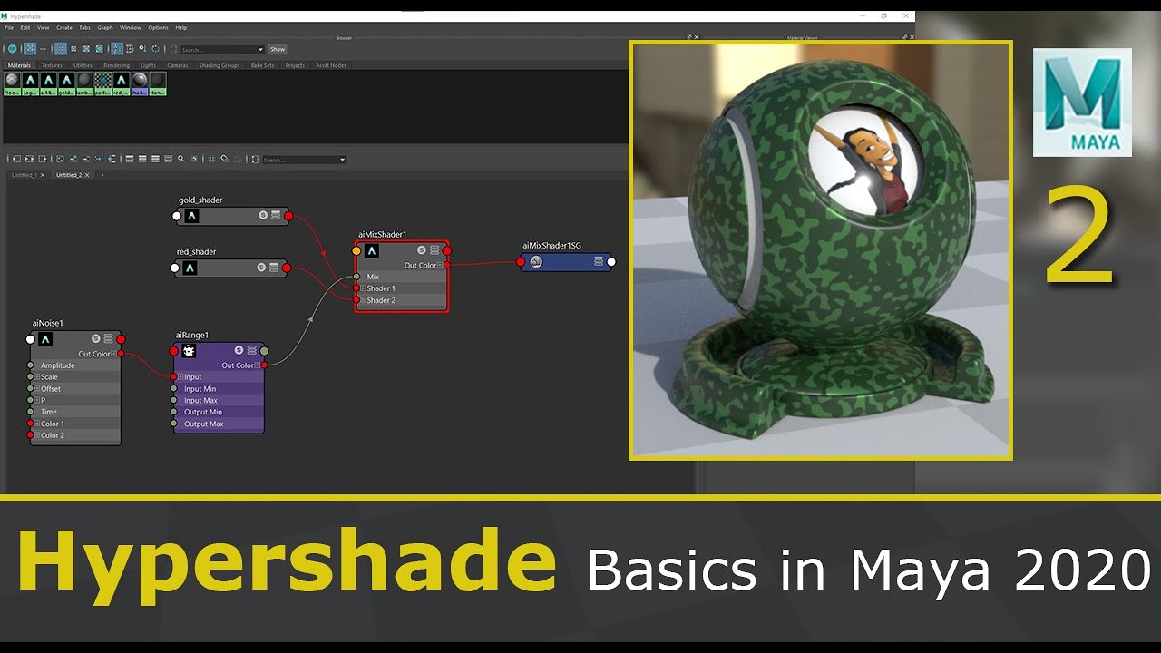
Task: Select the full node view mode toolbar icon
Action: click(155, 159)
